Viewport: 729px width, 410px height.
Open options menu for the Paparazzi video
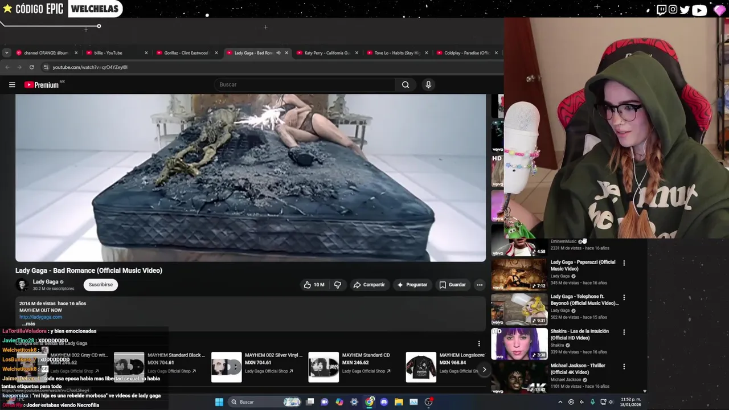[624, 263]
